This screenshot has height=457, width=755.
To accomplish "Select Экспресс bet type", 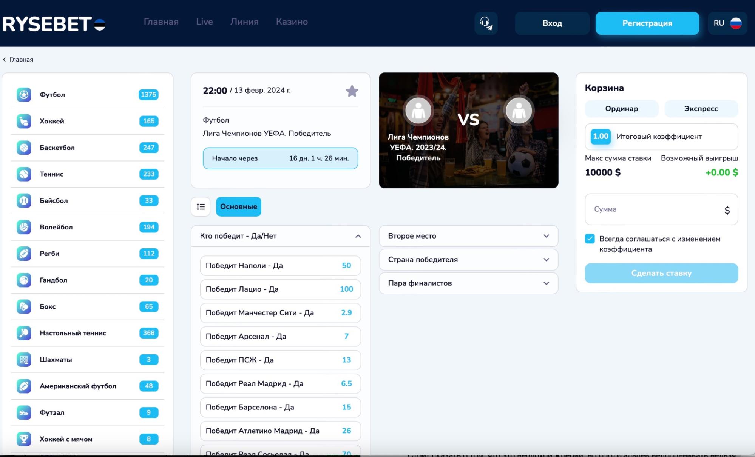I will pos(701,109).
